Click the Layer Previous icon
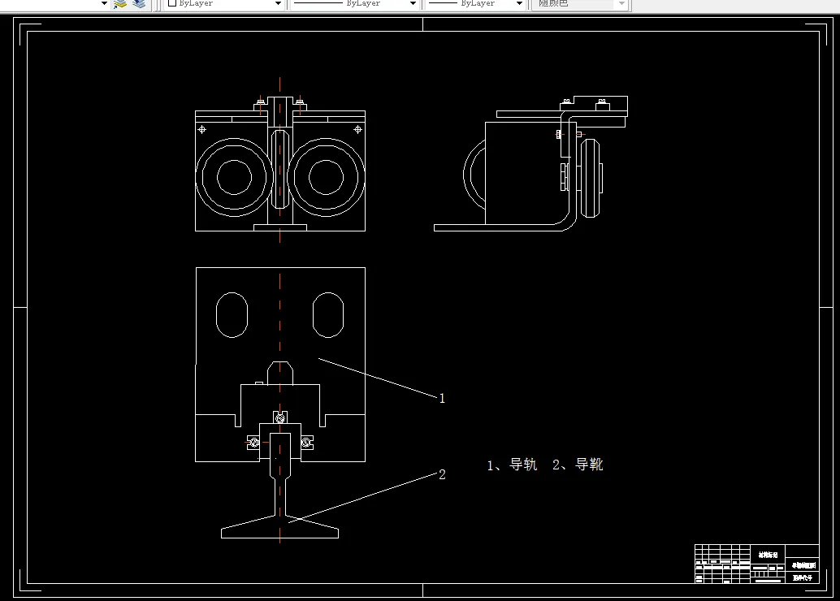This screenshot has height=601, width=840. pyautogui.click(x=138, y=5)
